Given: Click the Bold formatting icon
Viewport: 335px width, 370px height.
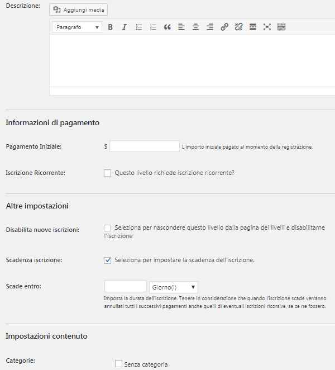Looking at the screenshot, I should coord(111,27).
